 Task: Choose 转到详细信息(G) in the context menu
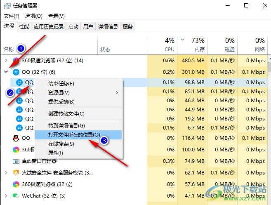tap(78, 126)
